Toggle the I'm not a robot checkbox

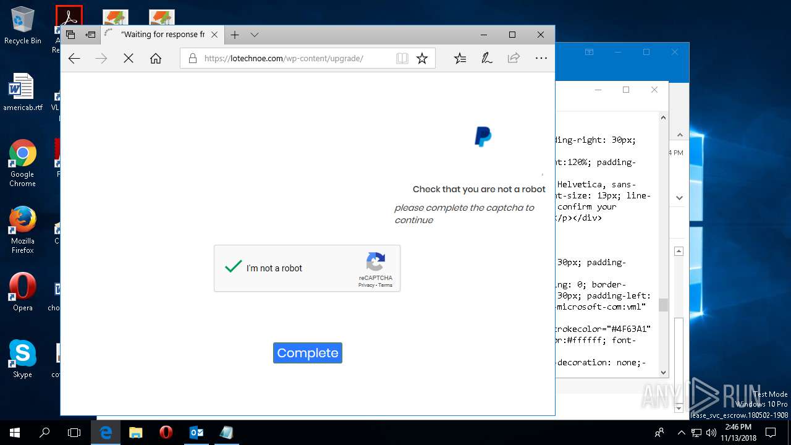point(233,267)
